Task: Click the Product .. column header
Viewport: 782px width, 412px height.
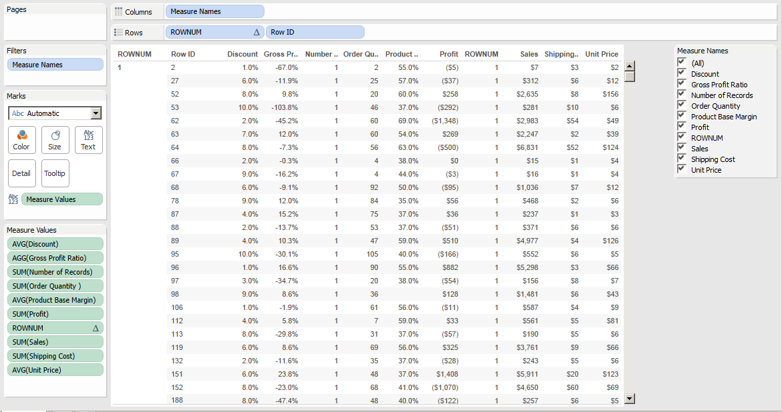Action: [x=401, y=54]
